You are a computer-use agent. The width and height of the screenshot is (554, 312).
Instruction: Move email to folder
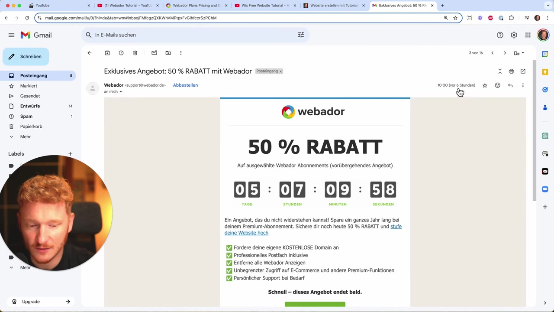coord(168,53)
